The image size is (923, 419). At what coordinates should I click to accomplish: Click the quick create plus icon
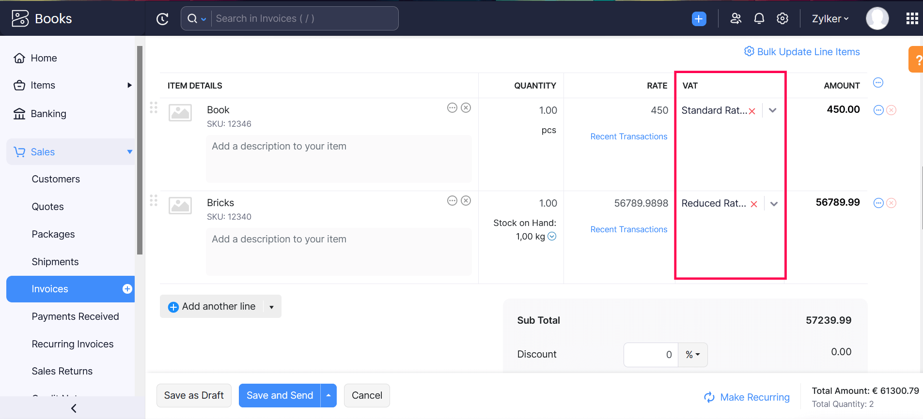[x=699, y=19]
